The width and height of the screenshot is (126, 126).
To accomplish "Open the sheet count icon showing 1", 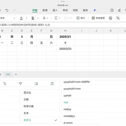I will 112,10.
